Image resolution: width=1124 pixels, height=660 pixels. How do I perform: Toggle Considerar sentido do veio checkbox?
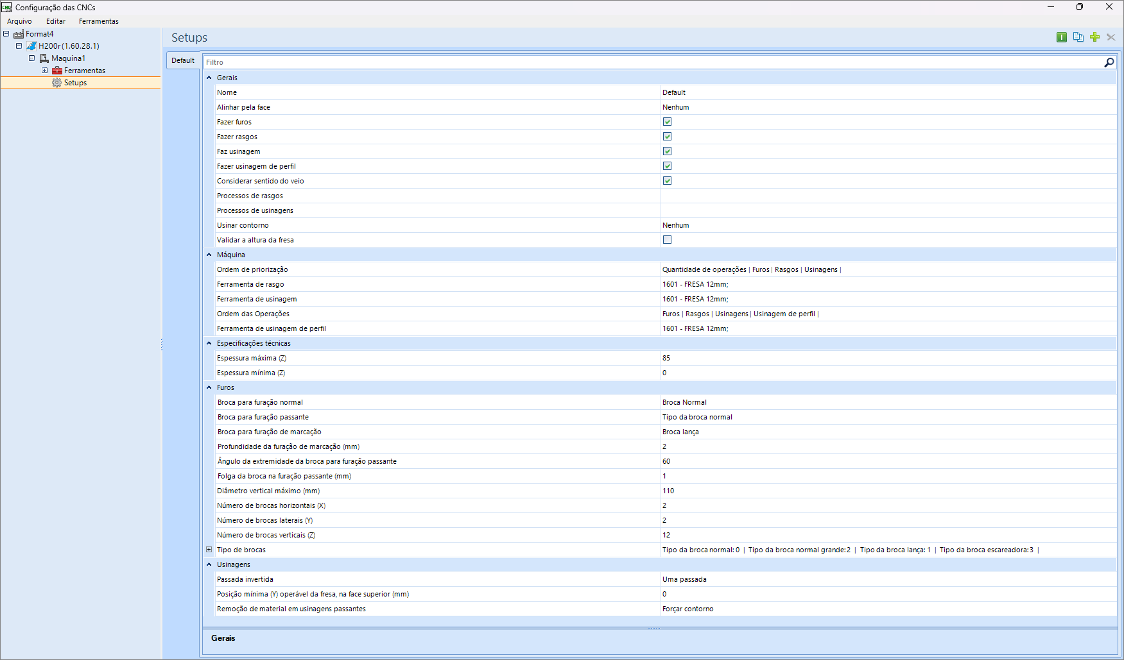click(667, 181)
